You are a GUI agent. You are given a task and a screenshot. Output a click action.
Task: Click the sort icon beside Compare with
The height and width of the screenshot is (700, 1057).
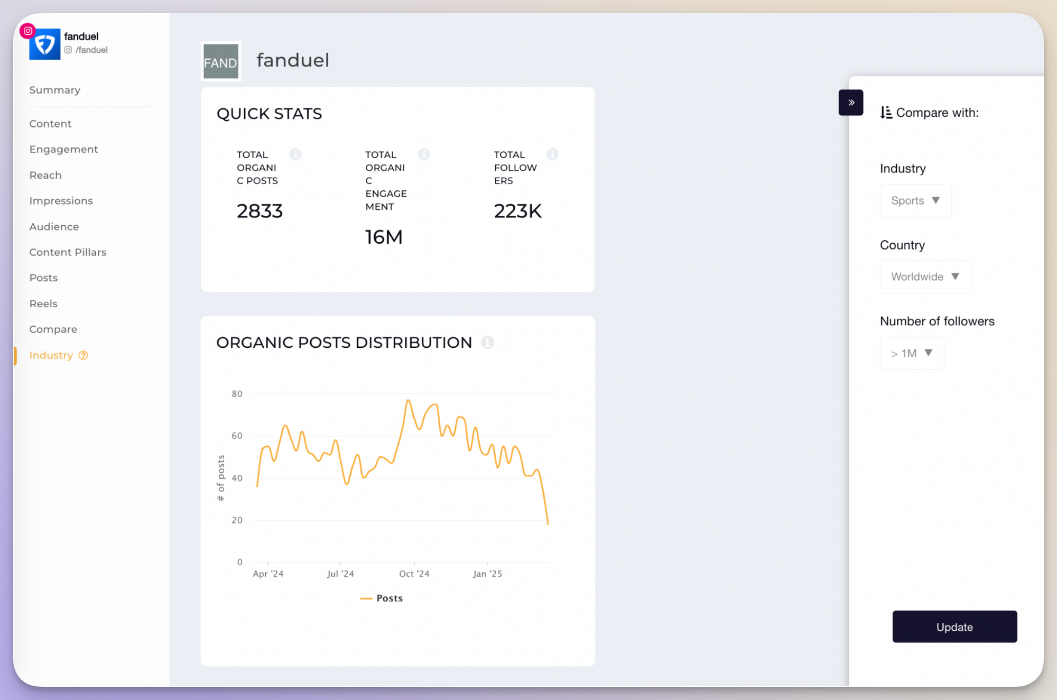click(x=886, y=113)
